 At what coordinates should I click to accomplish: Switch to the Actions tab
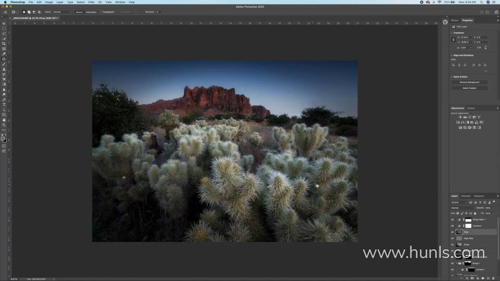pos(471,108)
